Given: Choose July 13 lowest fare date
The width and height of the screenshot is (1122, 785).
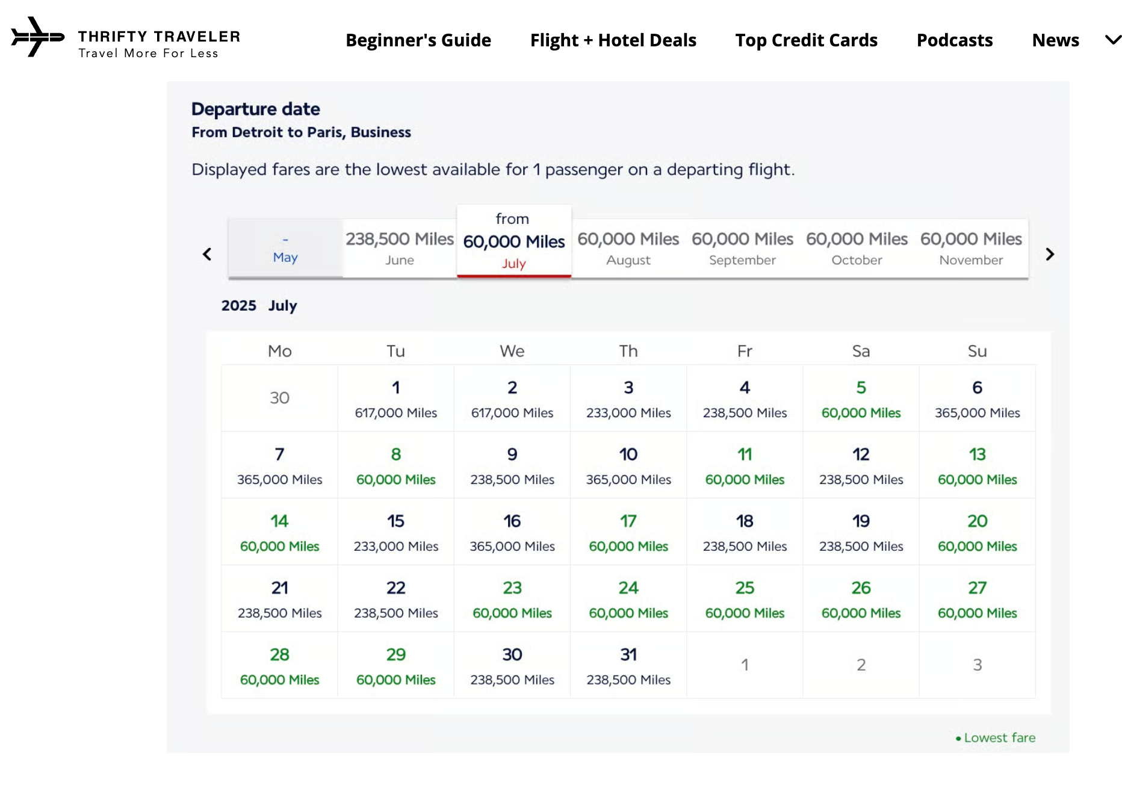Looking at the screenshot, I should (978, 465).
